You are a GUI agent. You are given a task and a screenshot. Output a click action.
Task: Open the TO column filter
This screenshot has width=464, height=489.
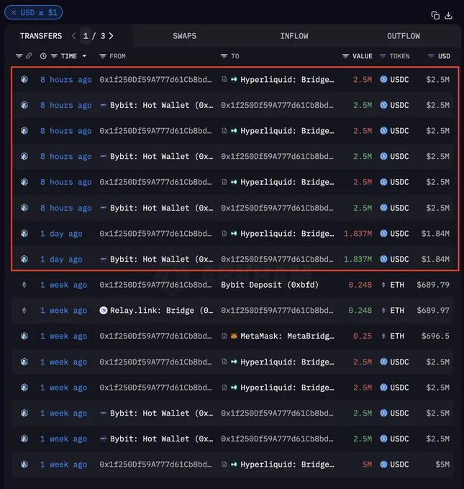(224, 56)
